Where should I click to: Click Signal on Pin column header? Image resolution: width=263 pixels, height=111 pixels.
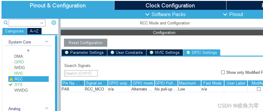(96, 83)
